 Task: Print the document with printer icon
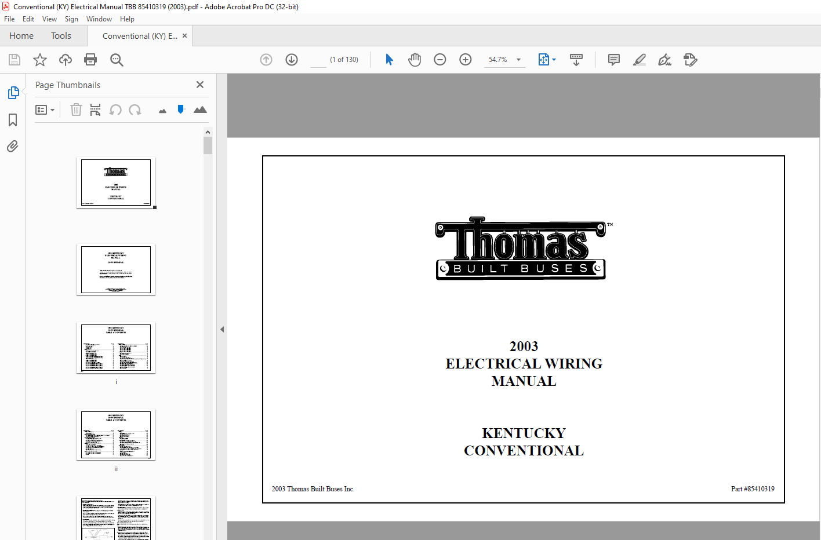coord(90,60)
